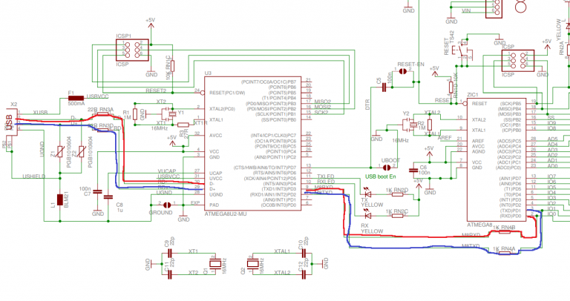Select the Q1 16MHz crystal
570x301 pixels.
click(215, 265)
